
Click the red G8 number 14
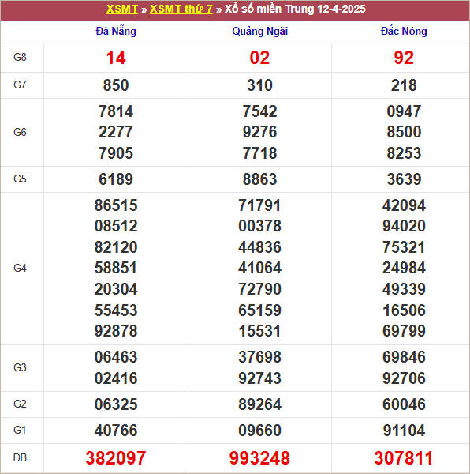point(116,58)
